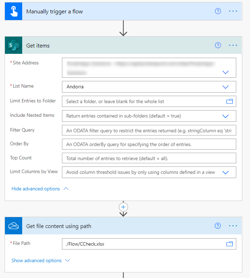Viewport: 250px width, 278px height.
Task: Click the Limit Entries to Folder label
Action: point(33,101)
